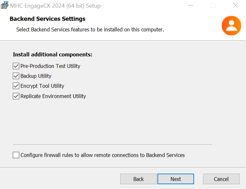Return to previous page with Back
Viewport: 246px width, 189px height.
138,179
